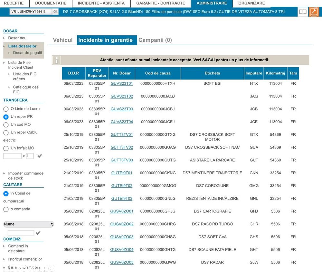The image size is (322, 275).
Task: Click the Kilometraj column header
Action: pos(275,73)
